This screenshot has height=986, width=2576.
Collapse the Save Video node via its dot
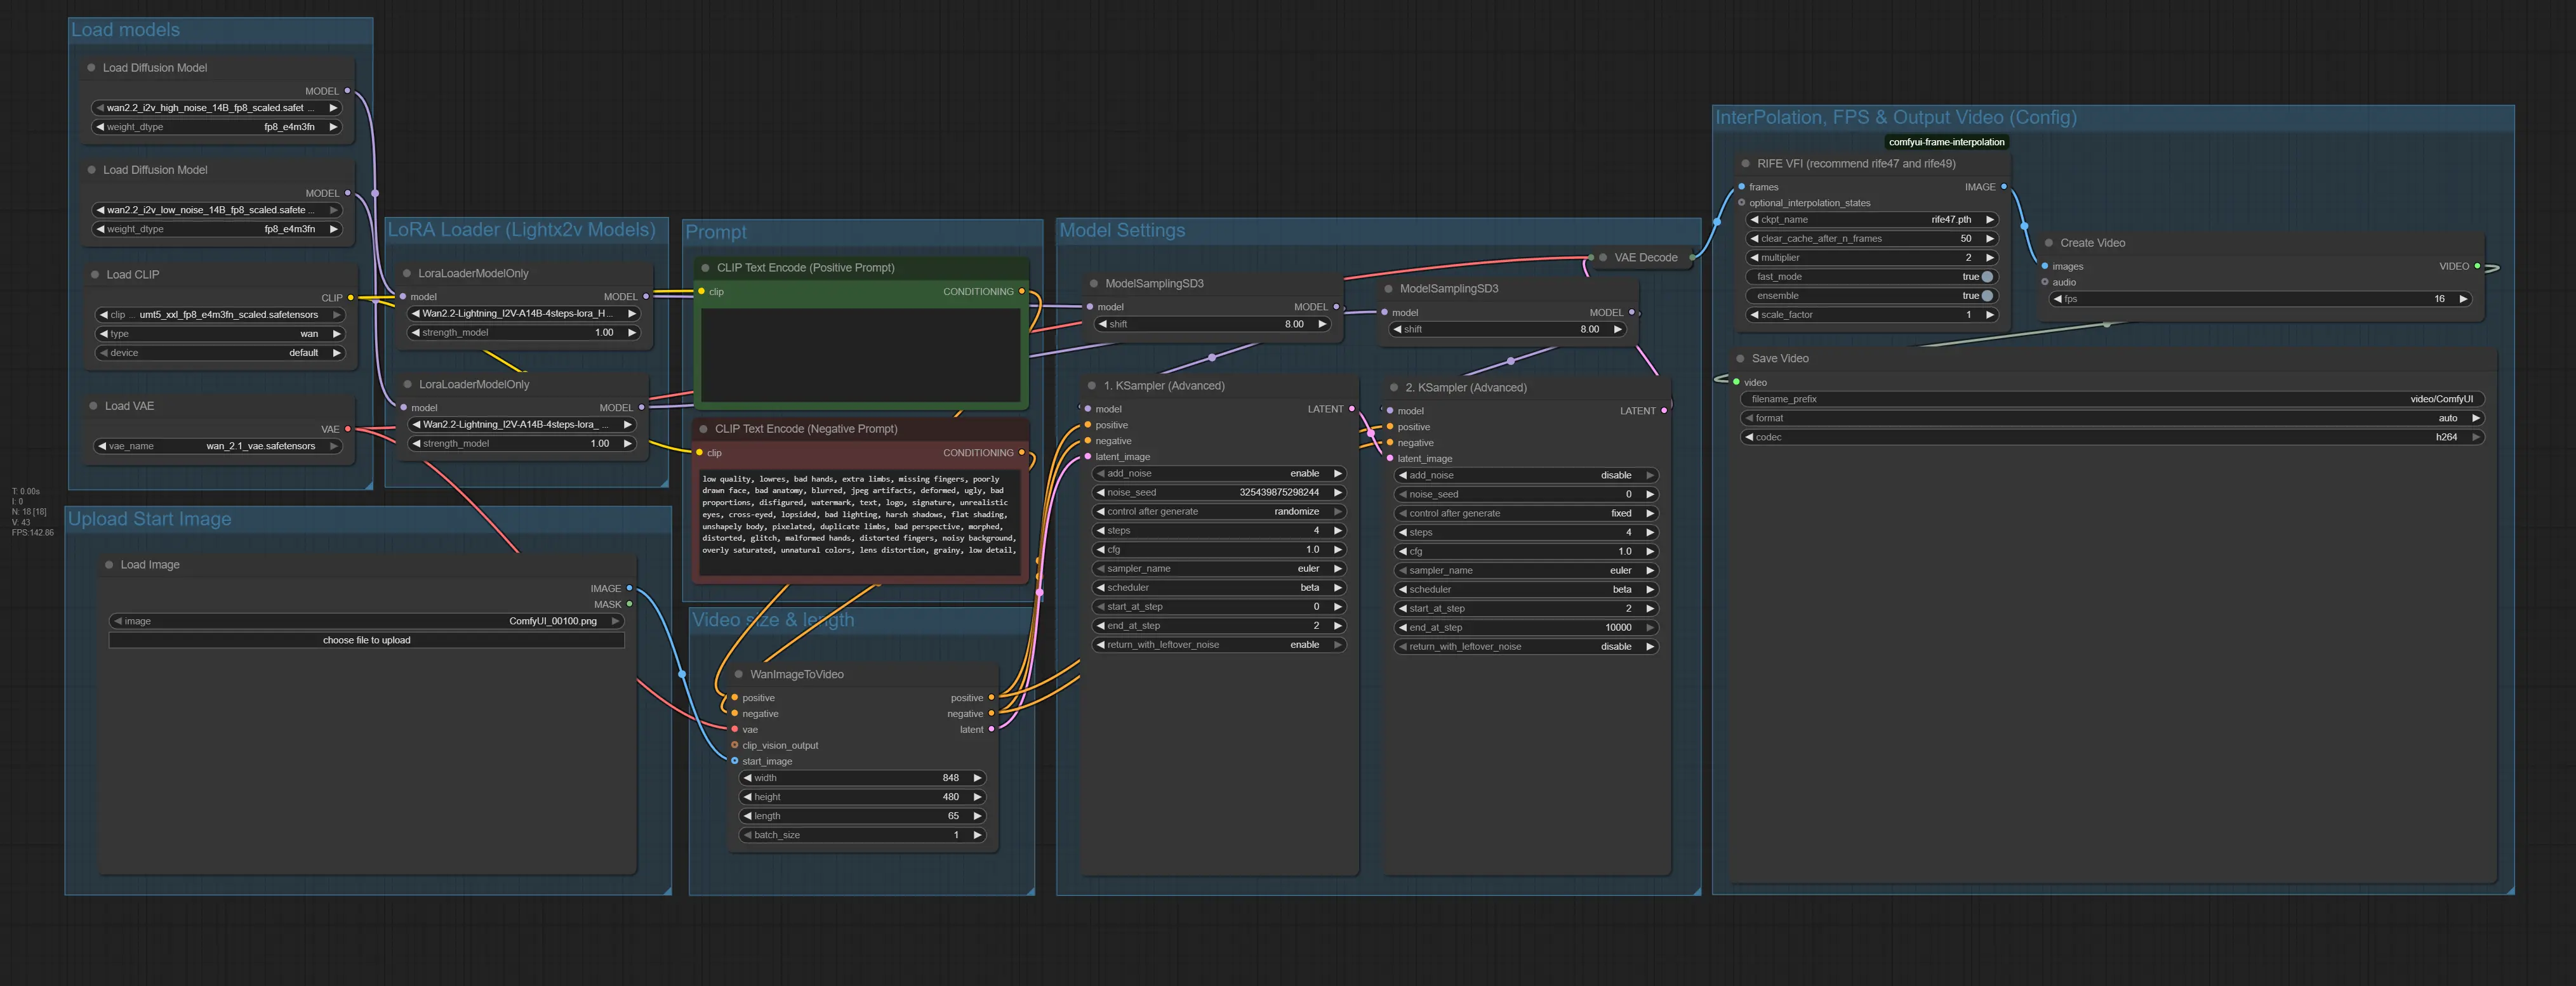pos(1740,359)
